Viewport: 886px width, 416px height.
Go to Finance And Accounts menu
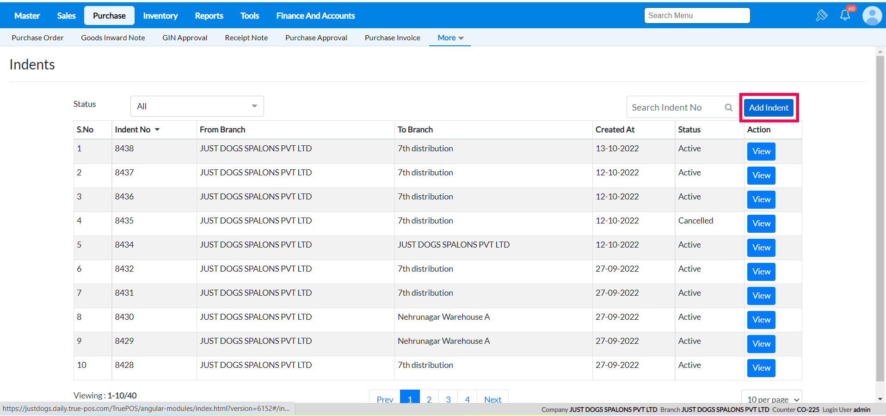(x=315, y=16)
